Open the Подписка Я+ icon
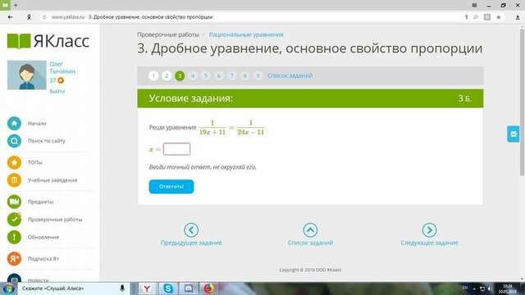Viewport: 525px width, 295px height. pyautogui.click(x=14, y=259)
